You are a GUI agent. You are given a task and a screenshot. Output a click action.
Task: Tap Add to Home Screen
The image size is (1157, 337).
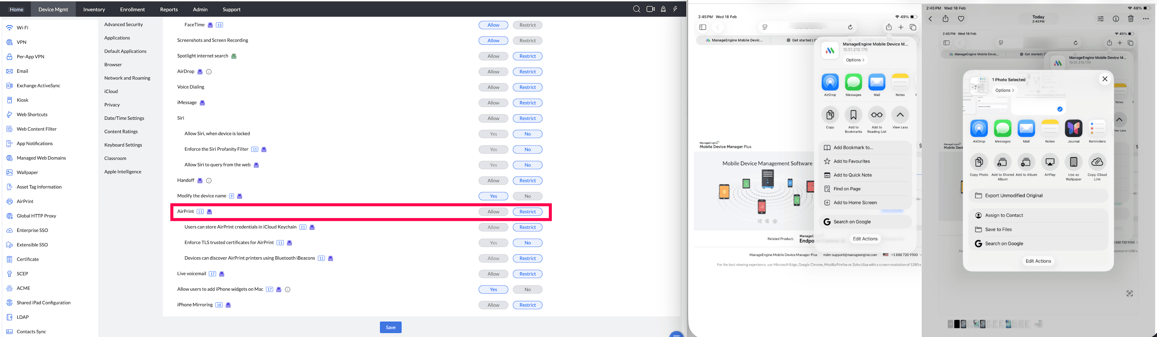point(865,203)
